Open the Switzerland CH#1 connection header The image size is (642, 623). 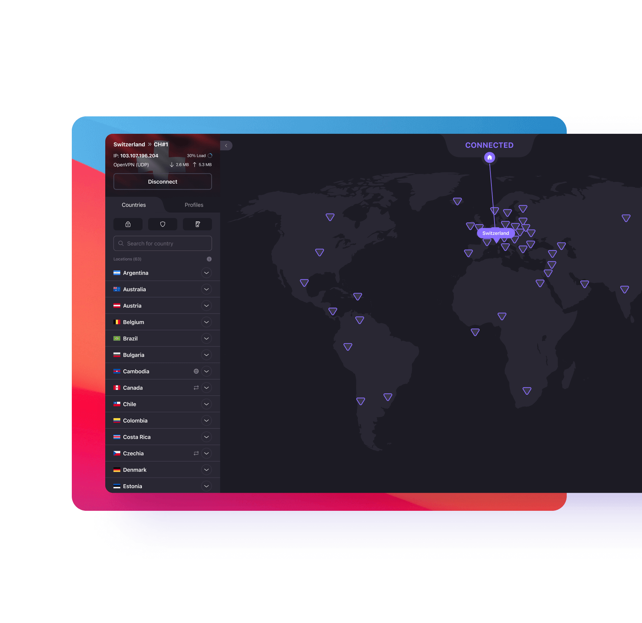[x=141, y=144]
